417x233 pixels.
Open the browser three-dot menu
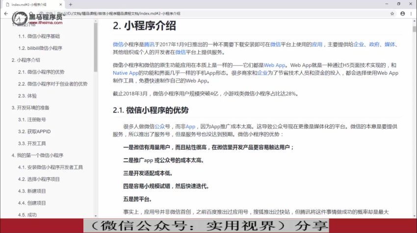411,14
